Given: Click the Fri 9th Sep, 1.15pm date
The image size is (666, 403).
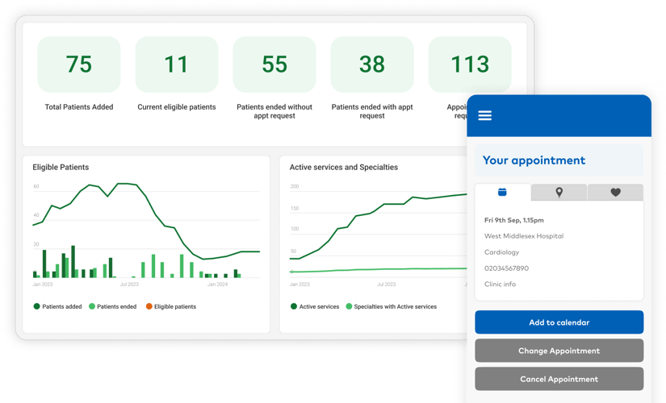Looking at the screenshot, I should (514, 220).
